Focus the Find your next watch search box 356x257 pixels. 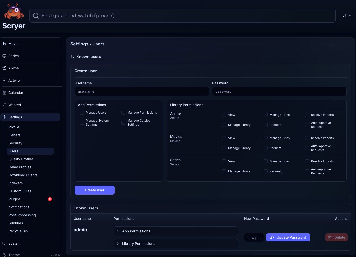(x=182, y=16)
